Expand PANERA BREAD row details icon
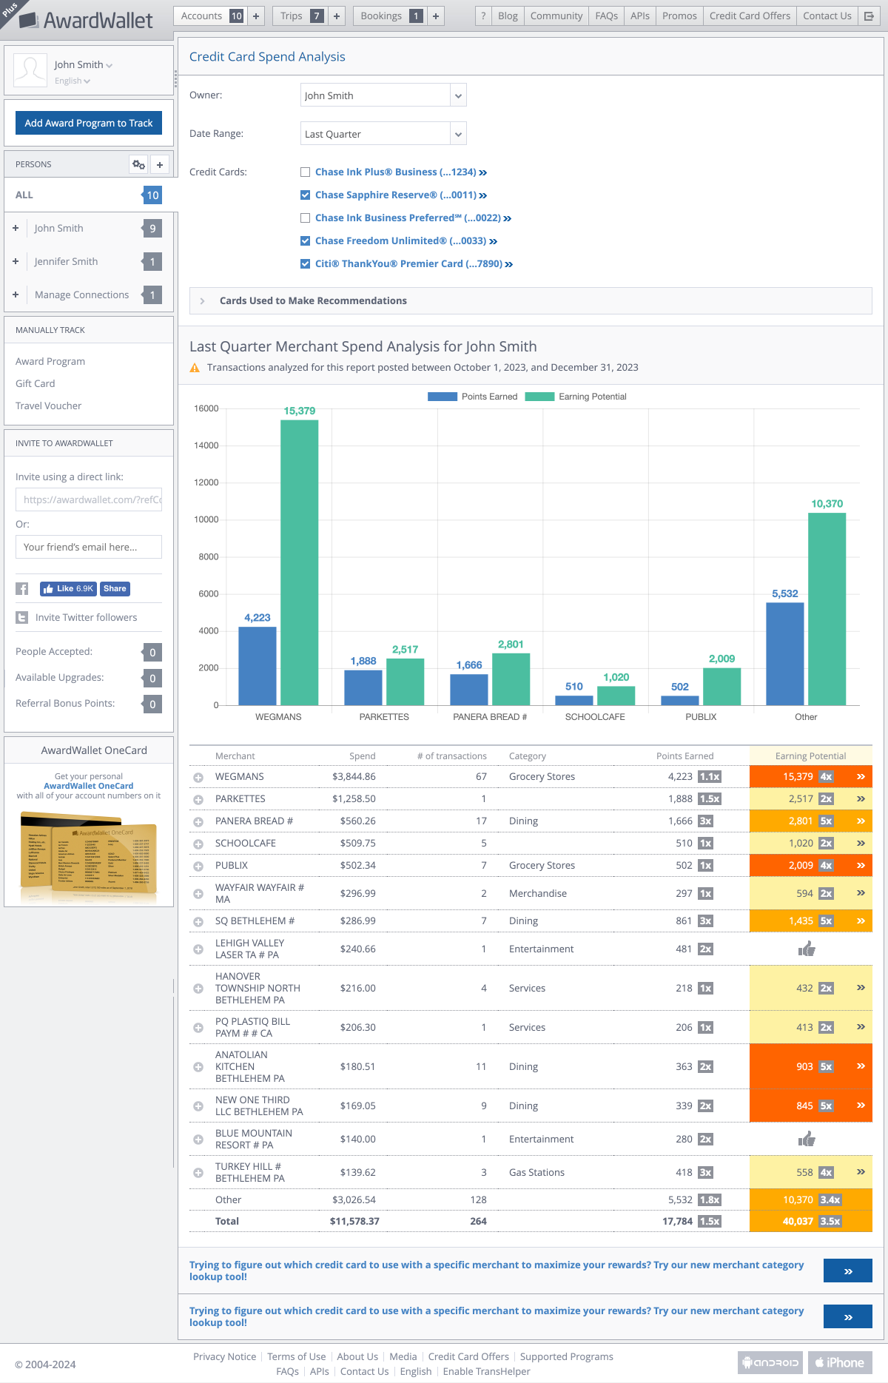This screenshot has width=888, height=1383. (x=198, y=822)
